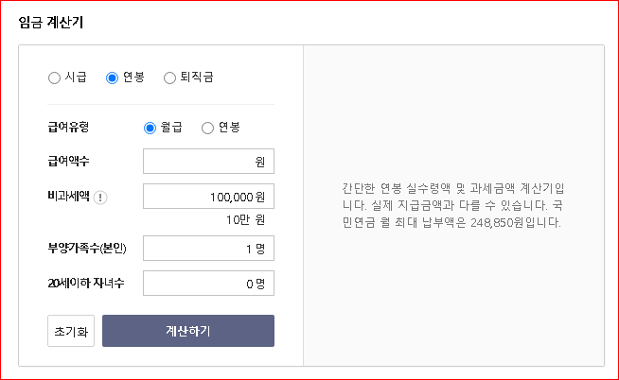Click the 20세이하 자녀수 field showing 0 명
Image resolution: width=619 pixels, height=380 pixels.
pos(208,283)
